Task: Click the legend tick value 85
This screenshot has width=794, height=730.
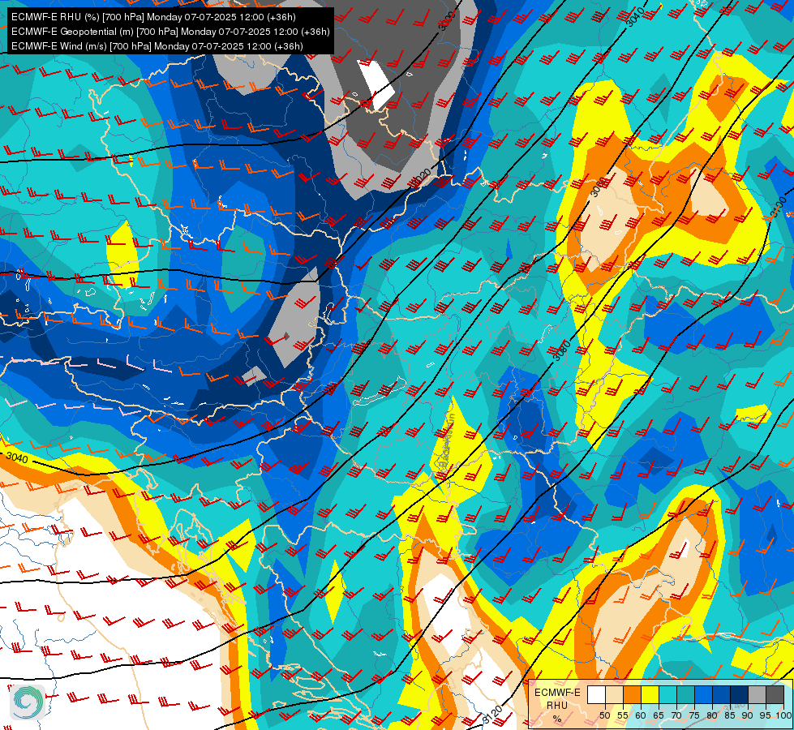Action: click(730, 715)
